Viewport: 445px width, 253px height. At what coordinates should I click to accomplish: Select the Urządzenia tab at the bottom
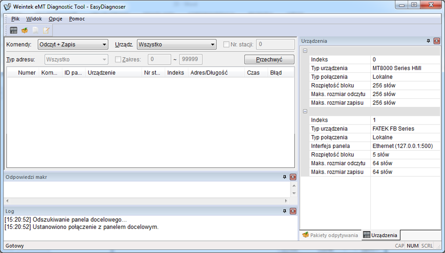380,235
